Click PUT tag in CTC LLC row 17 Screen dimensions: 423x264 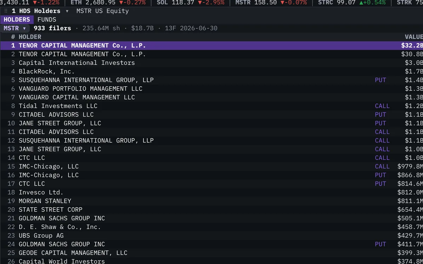point(380,183)
